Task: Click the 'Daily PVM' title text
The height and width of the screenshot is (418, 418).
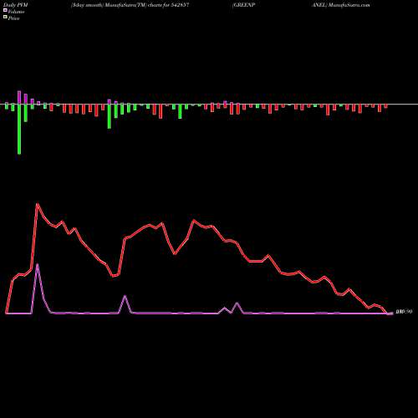Action: [x=16, y=5]
